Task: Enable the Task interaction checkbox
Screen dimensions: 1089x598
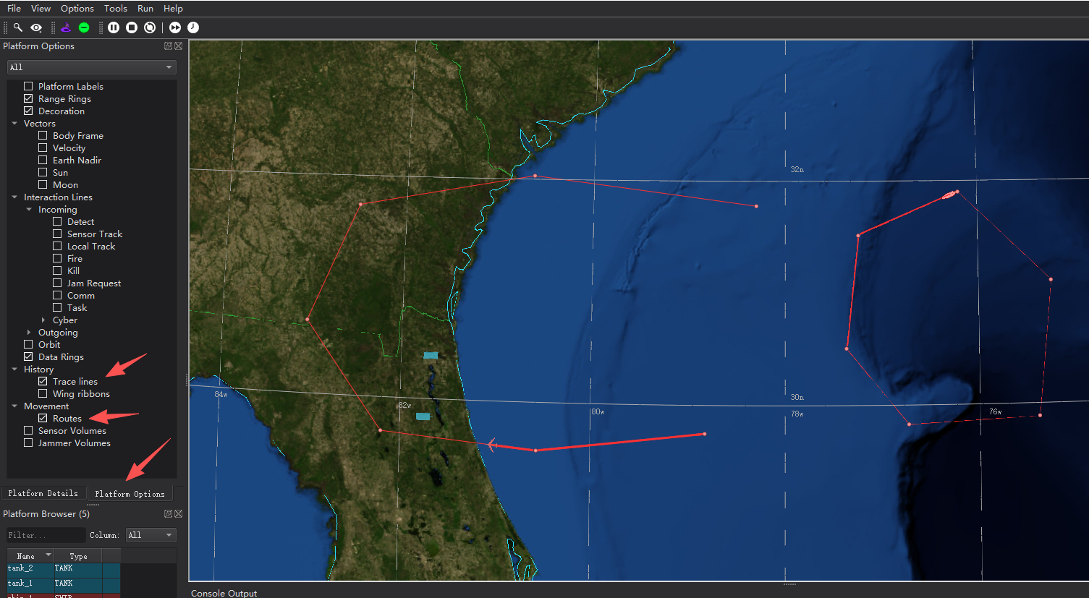Action: coord(57,307)
